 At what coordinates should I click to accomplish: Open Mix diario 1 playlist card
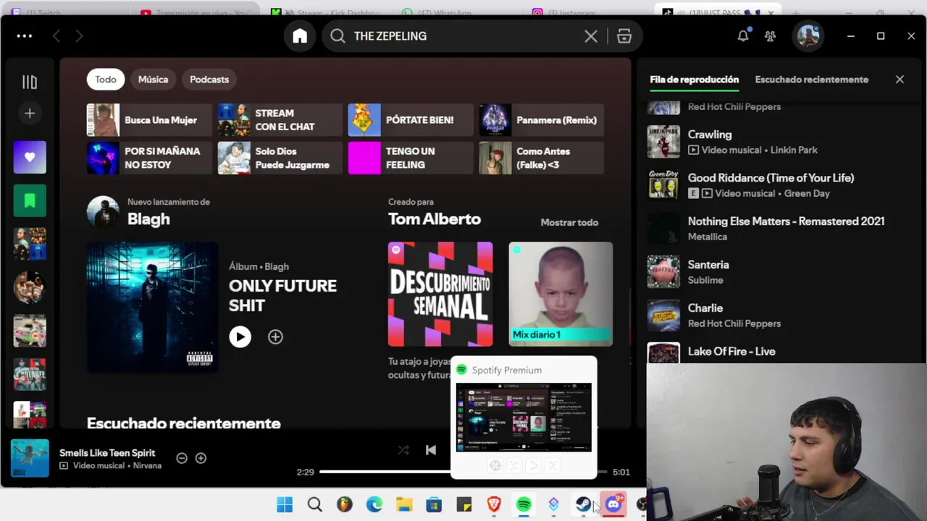tap(561, 295)
